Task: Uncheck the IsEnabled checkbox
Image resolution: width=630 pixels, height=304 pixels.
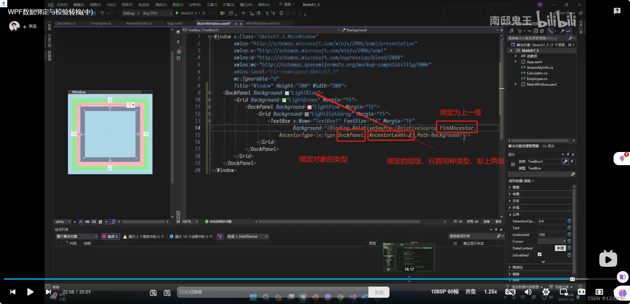Action: (x=539, y=254)
